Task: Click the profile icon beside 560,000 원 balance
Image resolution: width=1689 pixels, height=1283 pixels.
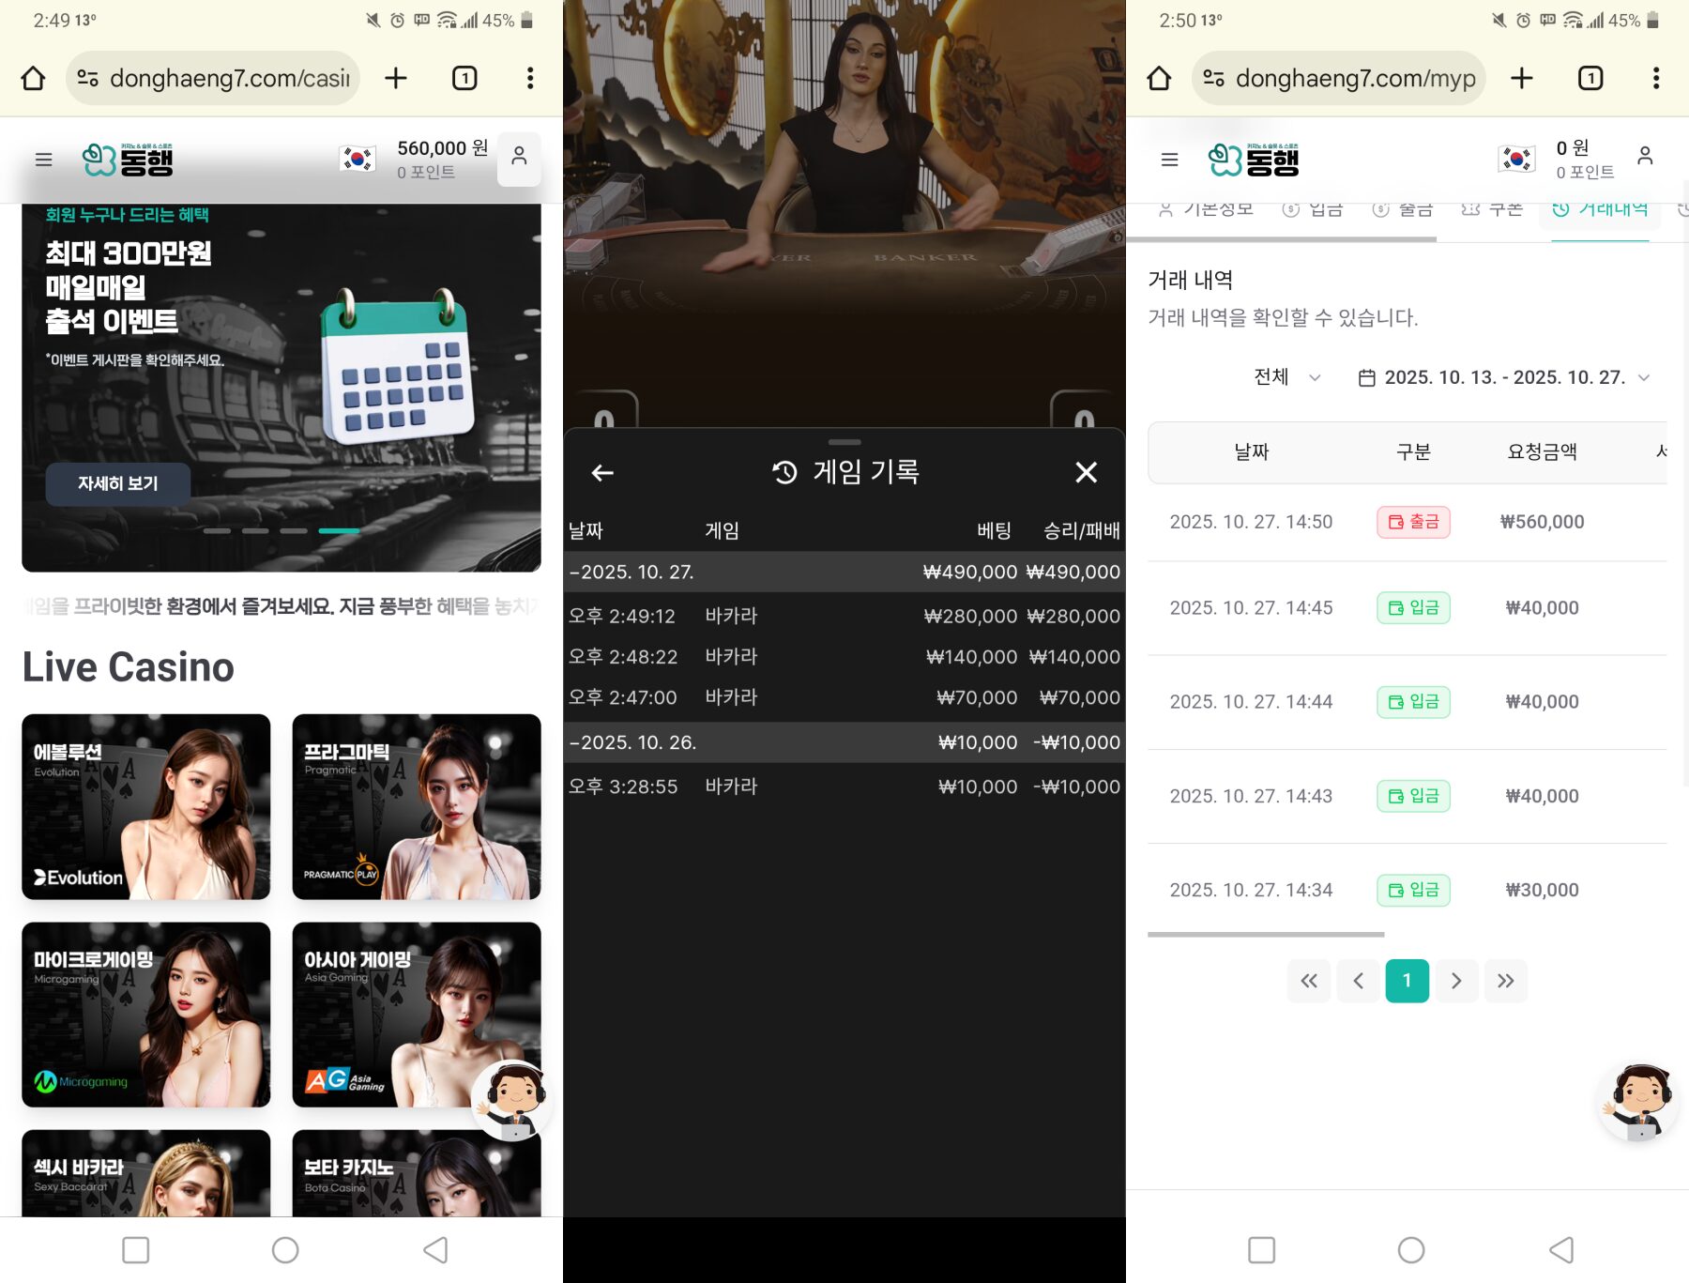Action: click(x=519, y=158)
